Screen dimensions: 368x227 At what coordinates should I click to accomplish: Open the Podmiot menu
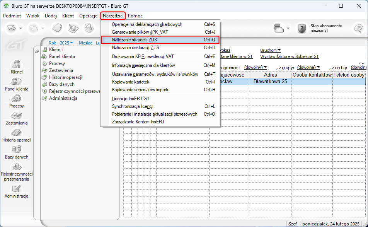(12, 16)
